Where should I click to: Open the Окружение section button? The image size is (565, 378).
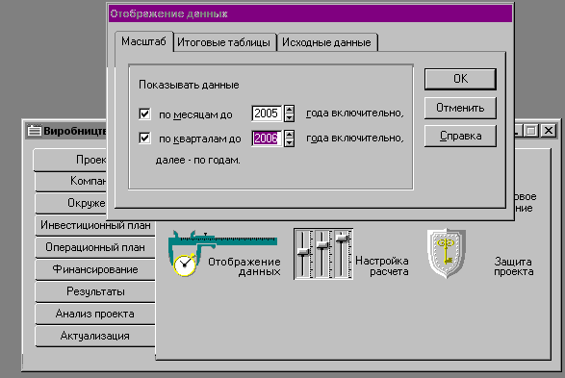point(71,203)
